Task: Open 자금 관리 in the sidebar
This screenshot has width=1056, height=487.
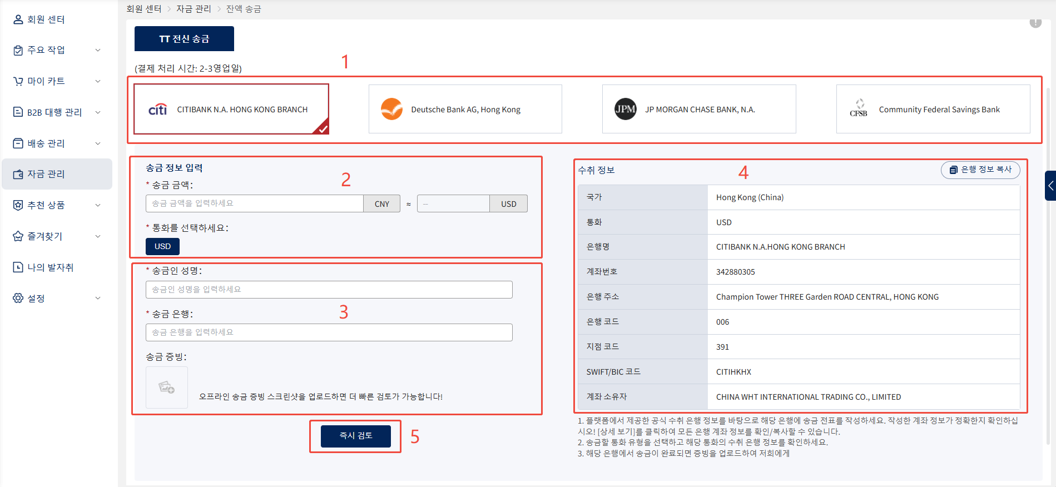Action: click(x=57, y=175)
